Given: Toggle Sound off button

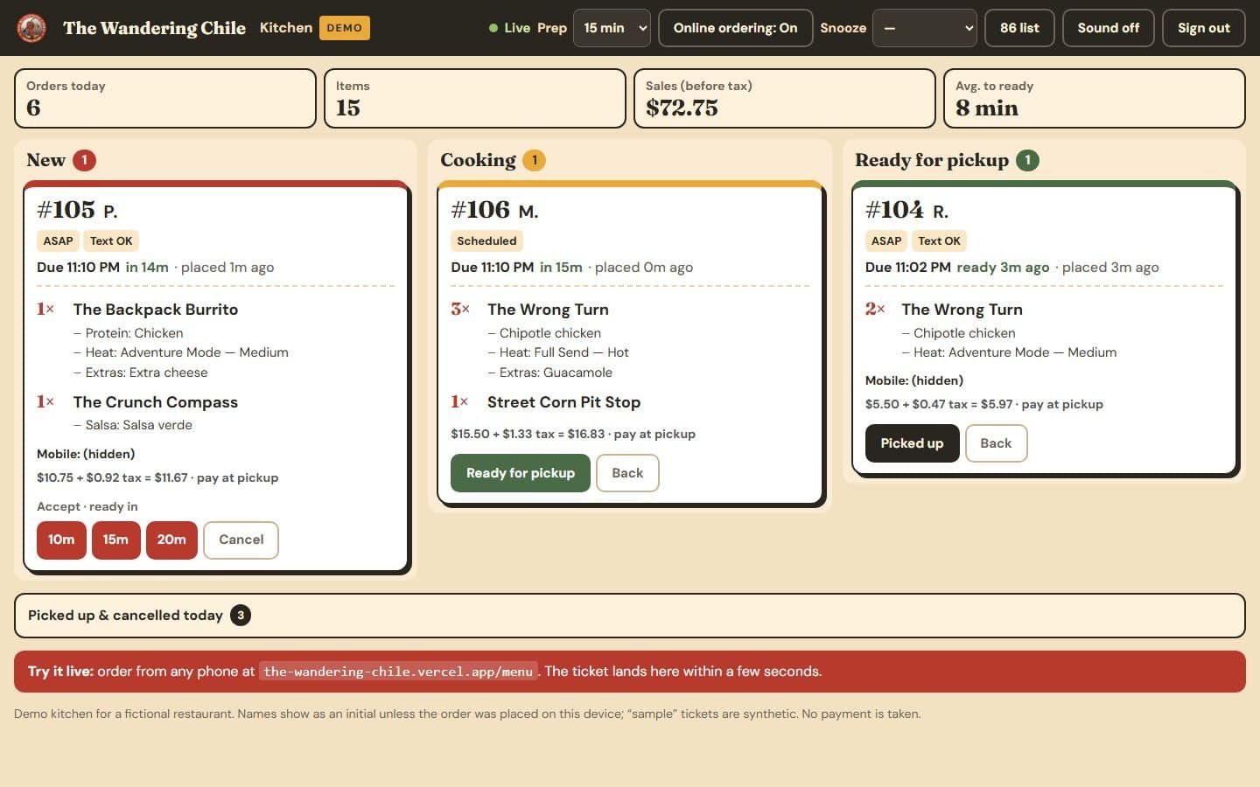Looking at the screenshot, I should click(1108, 28).
